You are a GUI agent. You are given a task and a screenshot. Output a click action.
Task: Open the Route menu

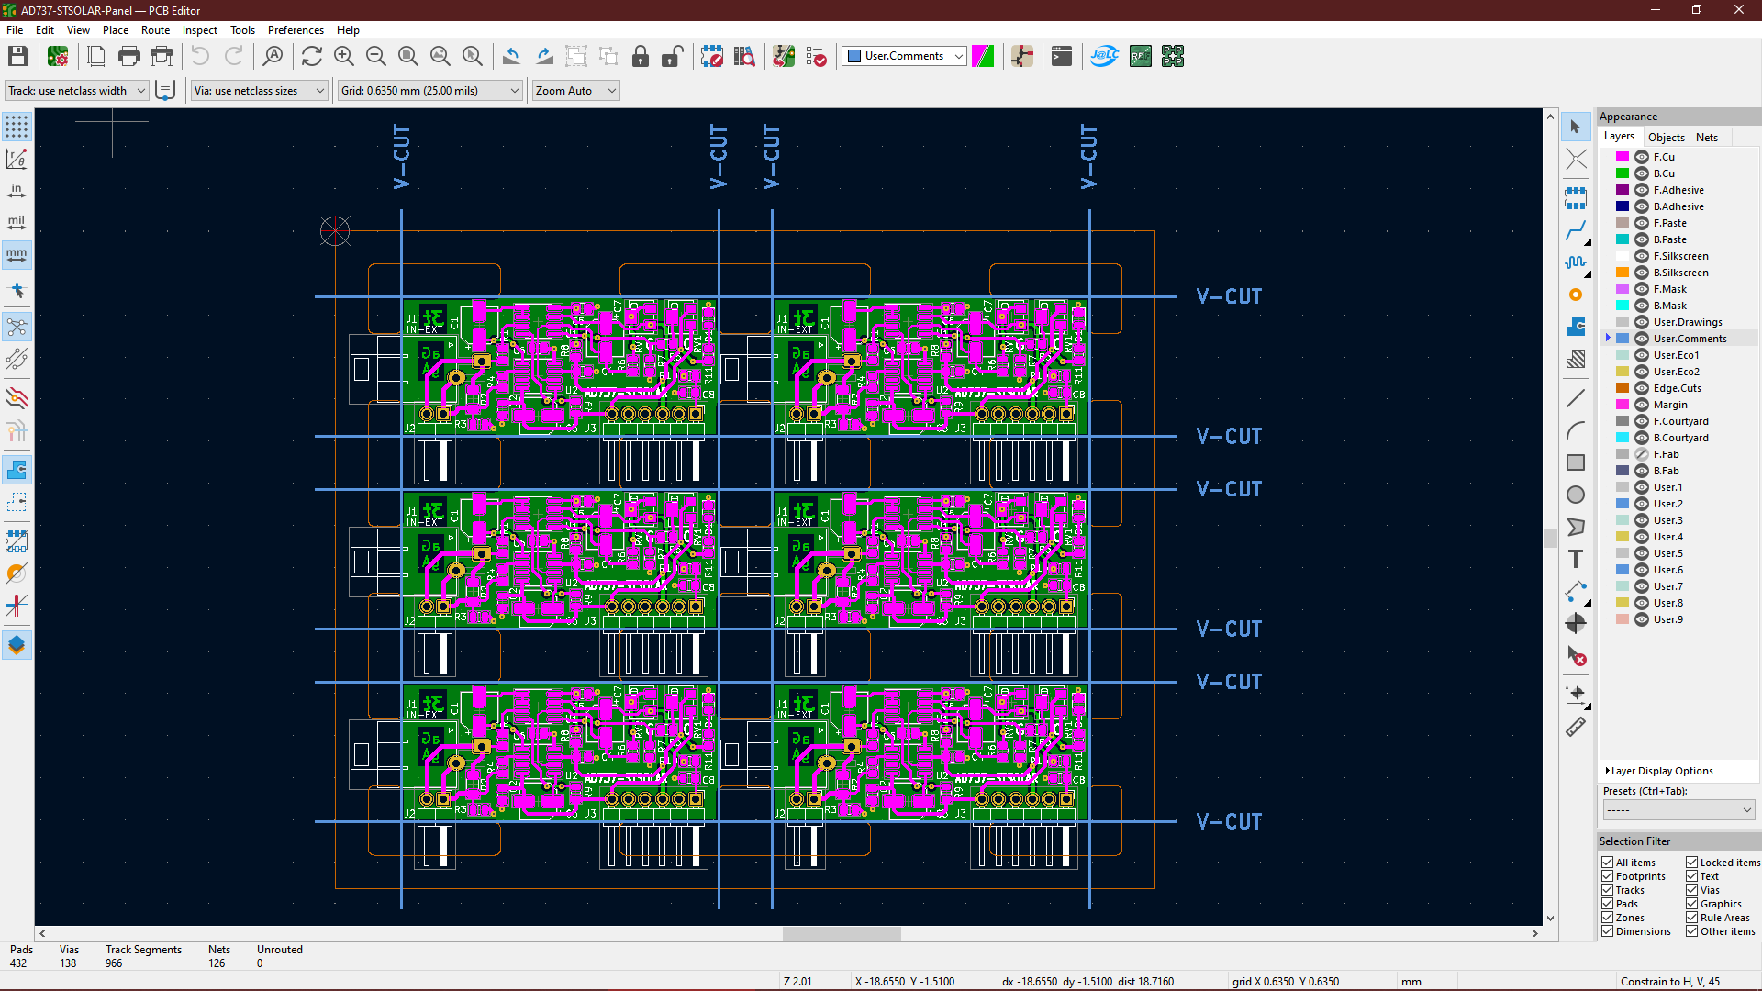tap(155, 29)
